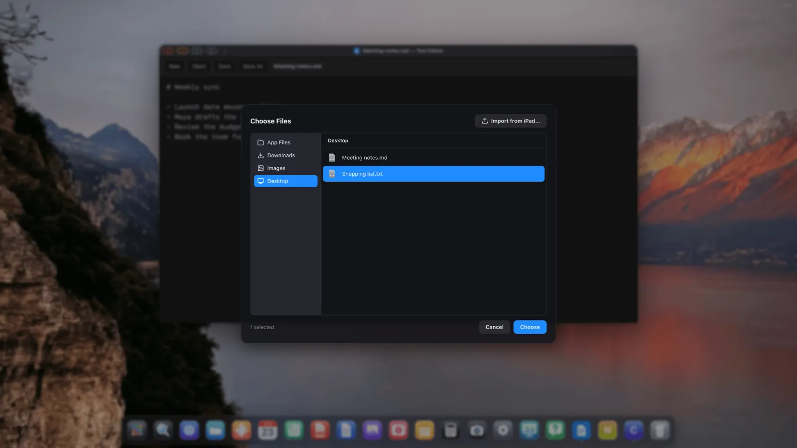The height and width of the screenshot is (448, 797).
Task: Open the App Files location
Action: tap(285, 142)
